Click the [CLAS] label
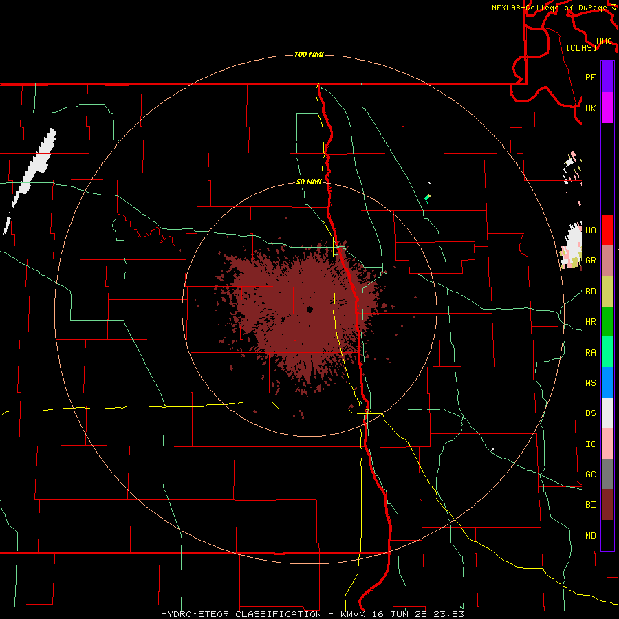 (x=581, y=47)
